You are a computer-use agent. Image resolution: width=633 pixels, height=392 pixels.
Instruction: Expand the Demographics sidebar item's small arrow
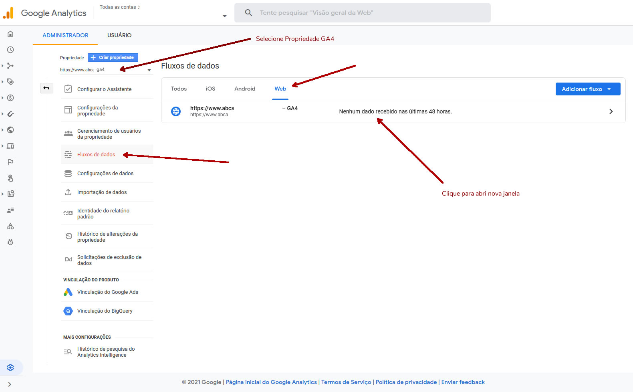coord(2,130)
